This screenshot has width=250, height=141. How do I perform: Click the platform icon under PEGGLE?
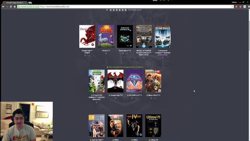click(106, 53)
